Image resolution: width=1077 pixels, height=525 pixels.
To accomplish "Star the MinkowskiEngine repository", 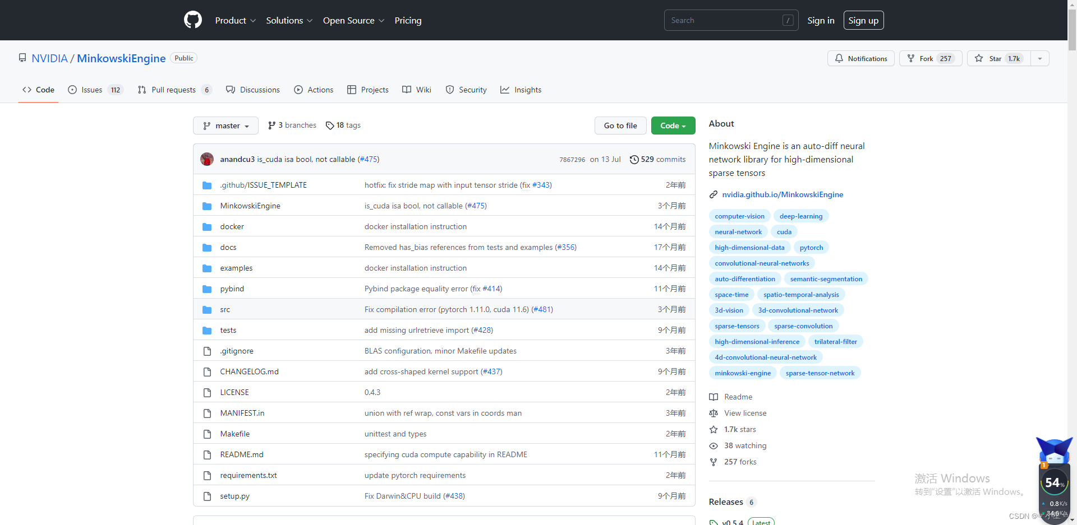I will coord(998,58).
